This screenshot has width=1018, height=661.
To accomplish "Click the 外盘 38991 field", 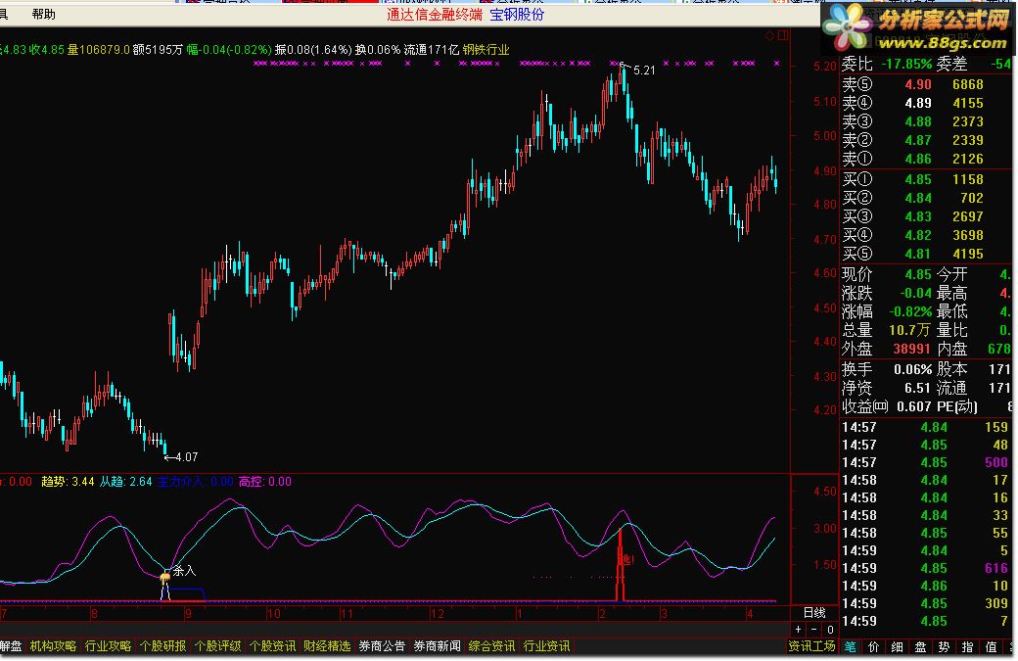I will click(887, 349).
